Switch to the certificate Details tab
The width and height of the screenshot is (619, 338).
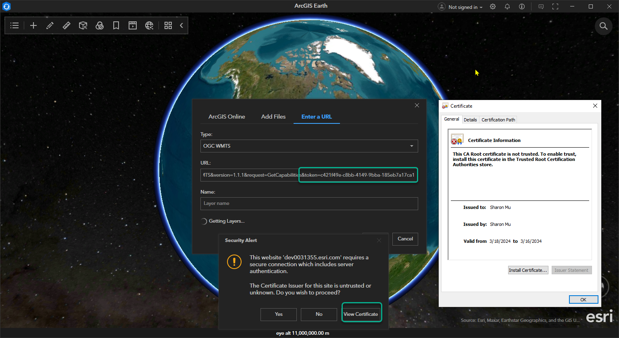coord(470,120)
